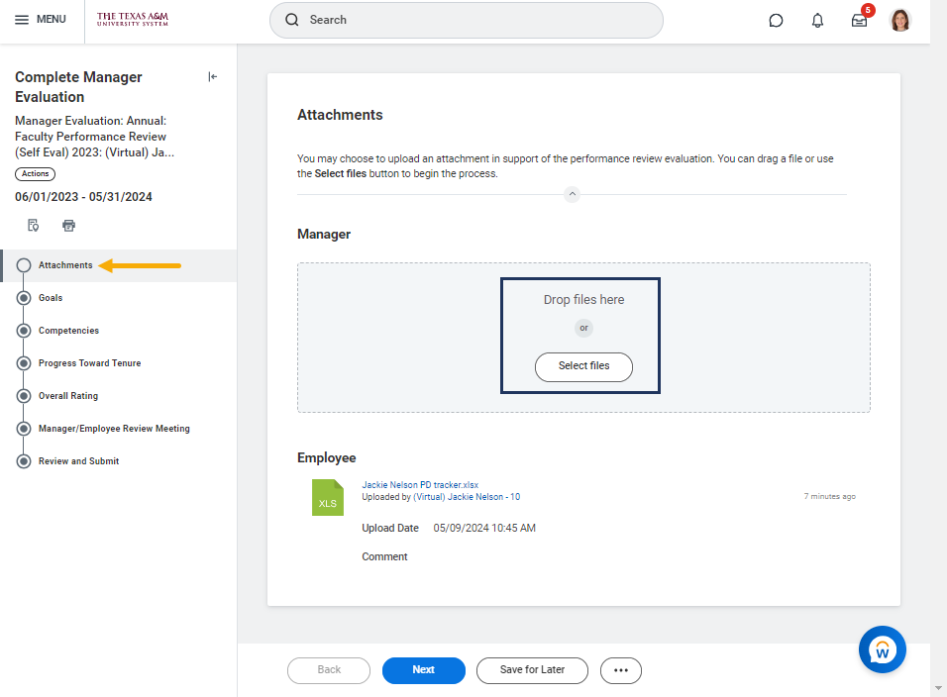Go to Progress Toward Tenure step
This screenshot has width=947, height=697.
[89, 362]
